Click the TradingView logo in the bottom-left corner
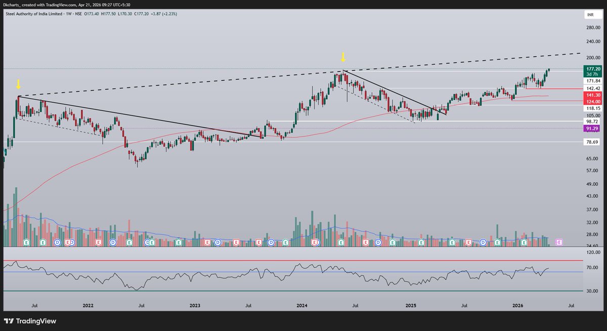 [10, 321]
